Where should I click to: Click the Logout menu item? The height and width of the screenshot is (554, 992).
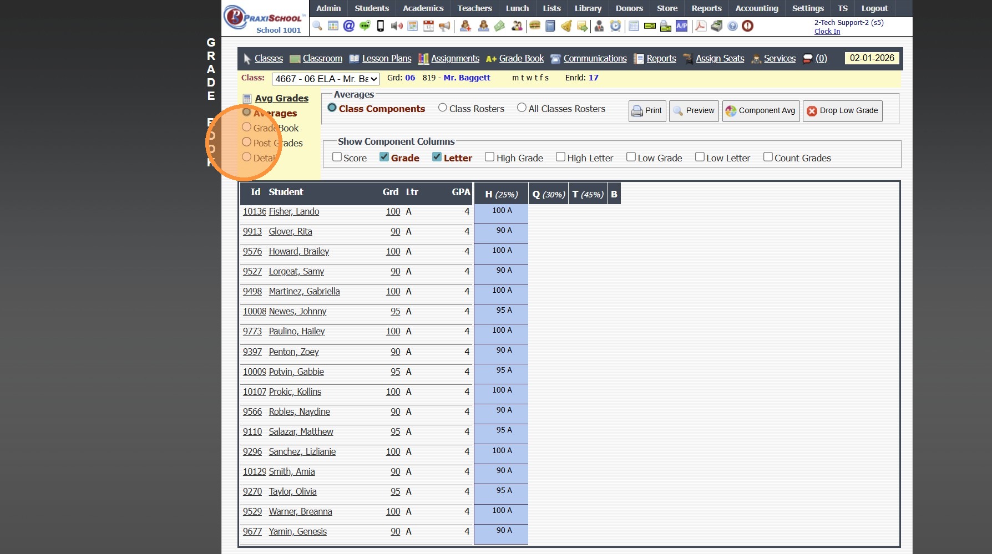click(874, 8)
